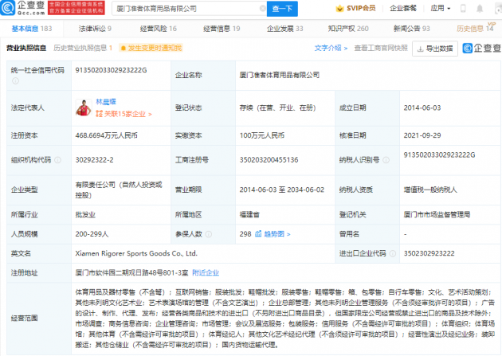The image size is (502, 356).
Task: Open 企业套餐 link
Action: pos(402,8)
